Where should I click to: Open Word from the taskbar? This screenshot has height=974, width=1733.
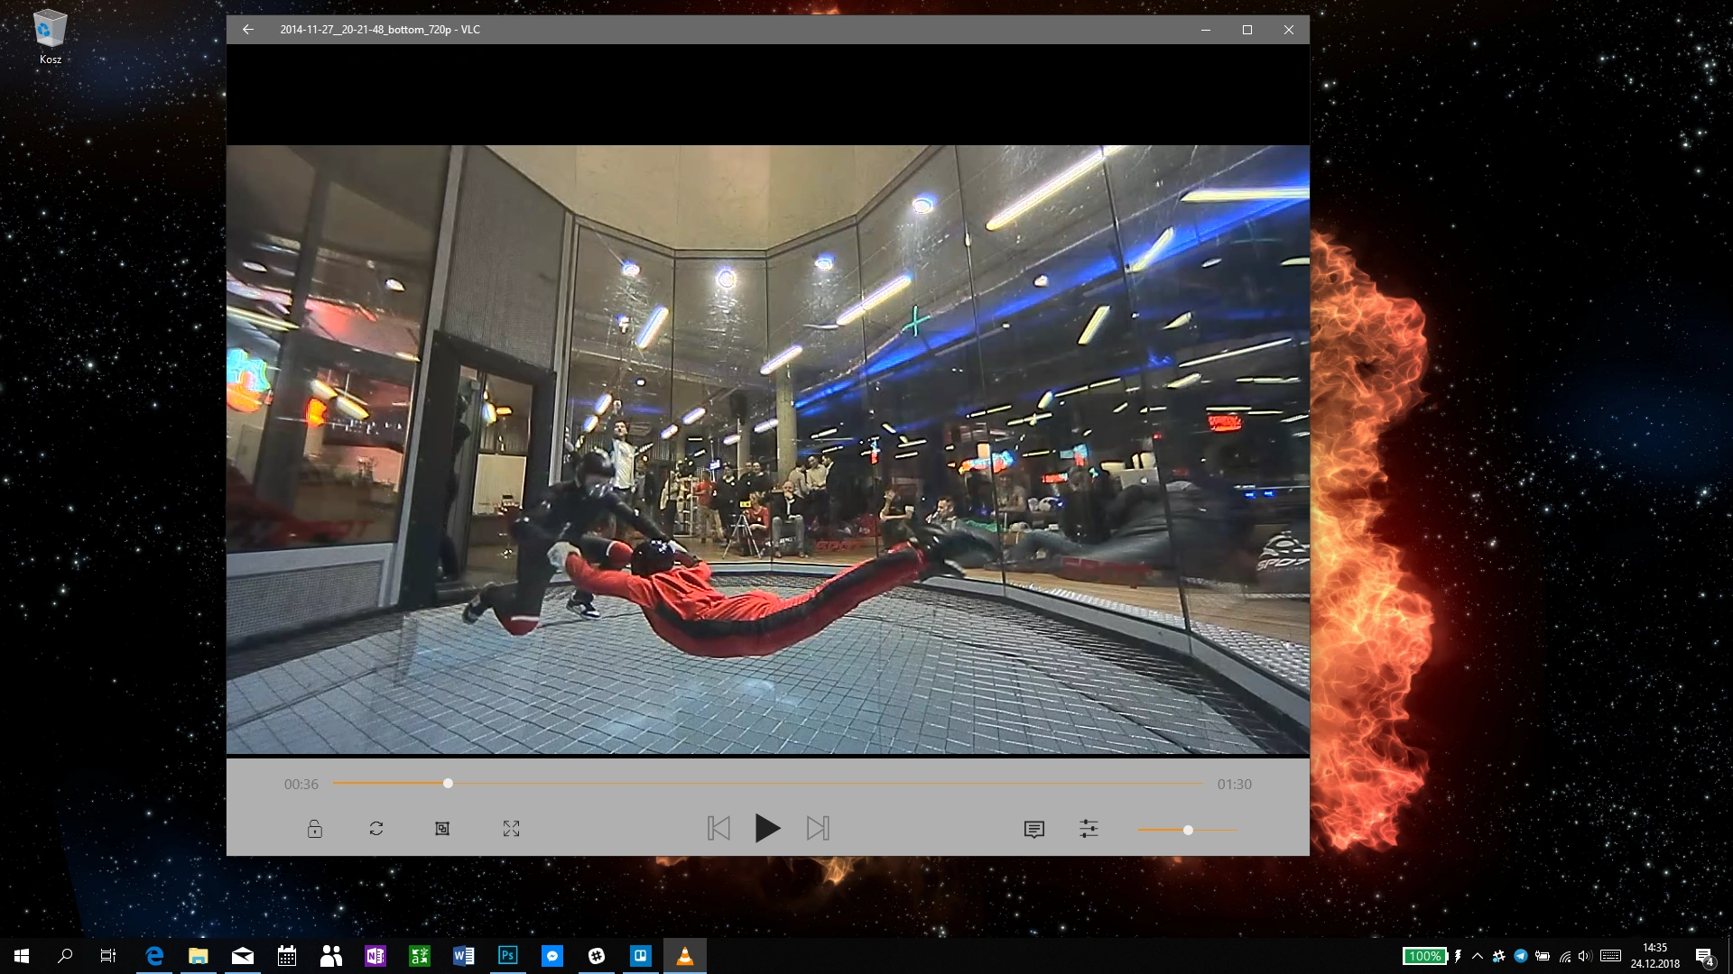(464, 956)
